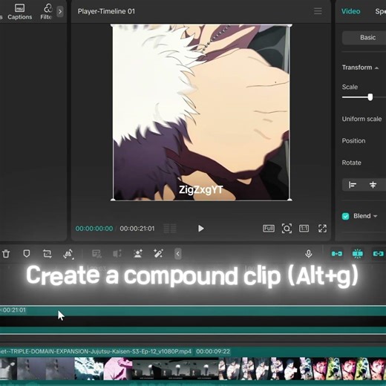386x386 pixels.
Task: Click the magic wand auto-edit icon
Action: [158, 254]
